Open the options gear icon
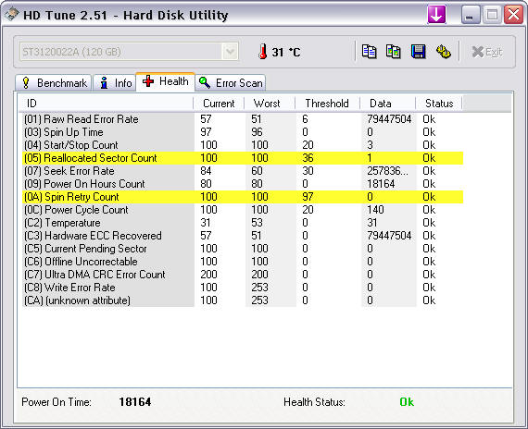The width and height of the screenshot is (528, 429). pos(444,52)
